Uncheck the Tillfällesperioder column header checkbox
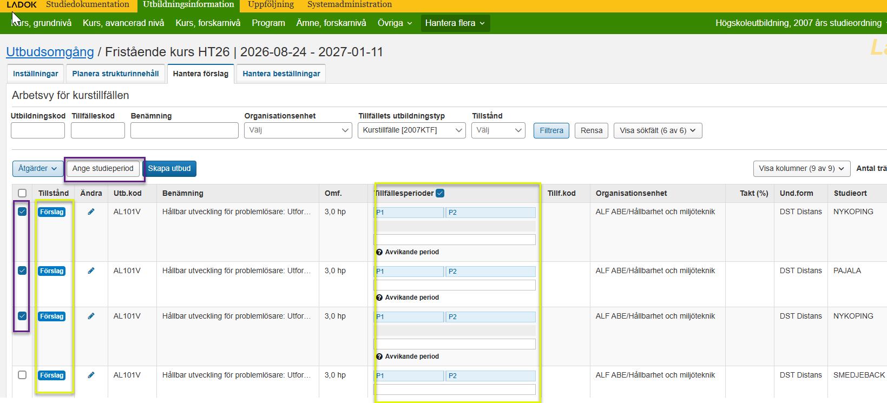This screenshot has height=403, width=887. 440,193
